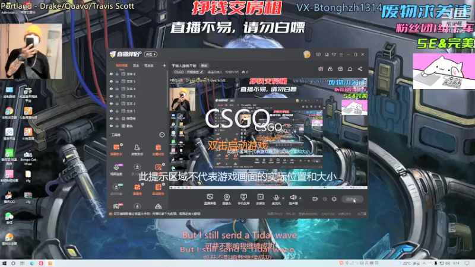This screenshot has width=475, height=267.
Task: Click the lock icon in top-right toolbar
Action: [x=330, y=69]
